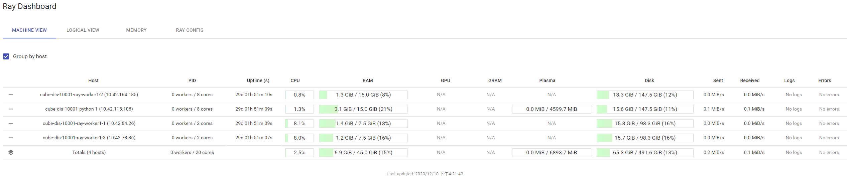The image size is (847, 179).
Task: Collapse the cube-dis-10001-ray-worker1-1 host row
Action: click(11, 124)
